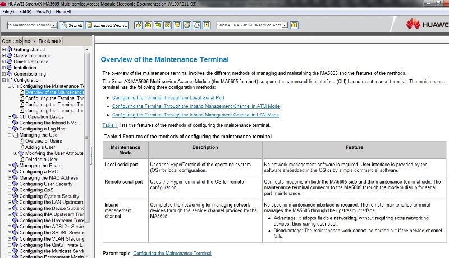Open the Inband Management Channel in LAN Mode link
Image resolution: width=449 pixels, height=258 pixels.
tap(195, 115)
